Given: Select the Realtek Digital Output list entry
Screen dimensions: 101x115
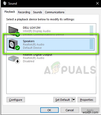Looking at the screenshot, I should pos(51,58).
